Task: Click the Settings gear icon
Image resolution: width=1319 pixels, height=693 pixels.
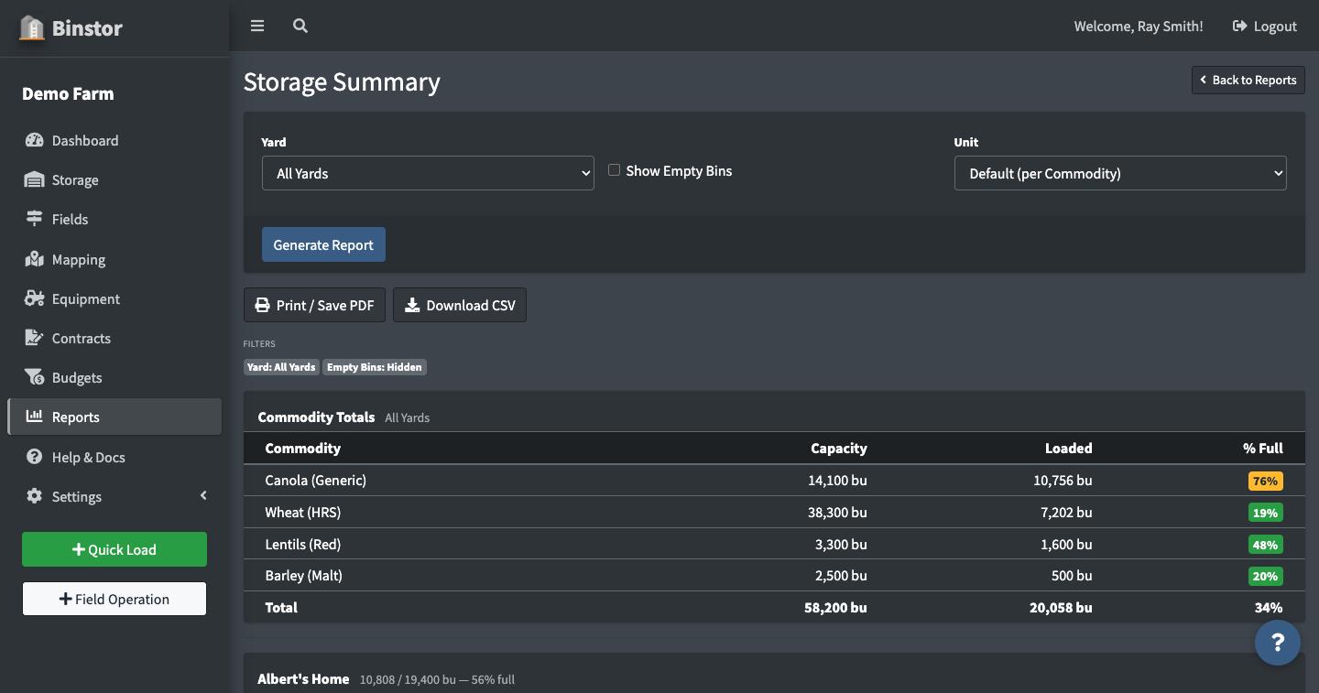Action: pos(34,496)
